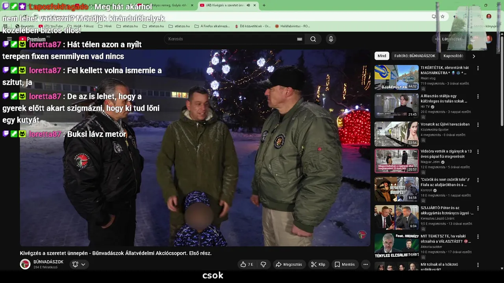
Task: Open the YouTube hamburger guide menu
Action: [9, 39]
